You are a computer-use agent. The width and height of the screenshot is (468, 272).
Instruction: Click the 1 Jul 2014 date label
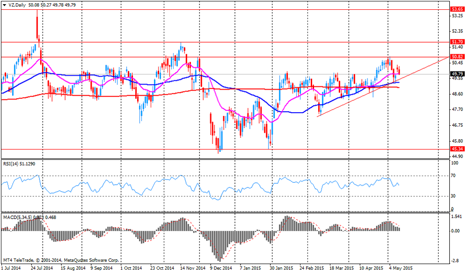11,268
